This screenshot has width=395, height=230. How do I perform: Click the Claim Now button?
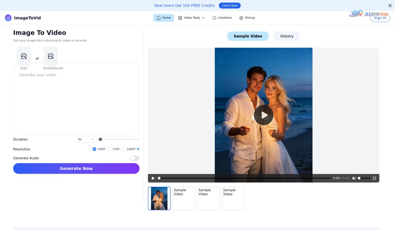coord(230,6)
